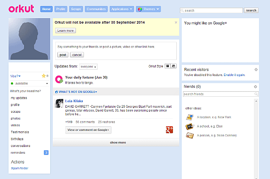Click the status update text box
Screen dimensions: 270x179
click(116, 47)
